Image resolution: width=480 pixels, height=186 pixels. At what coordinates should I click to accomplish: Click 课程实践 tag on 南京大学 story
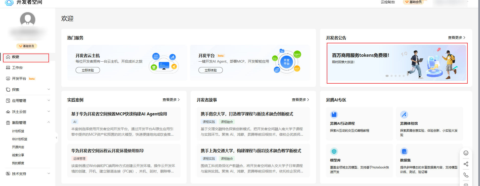(209, 122)
